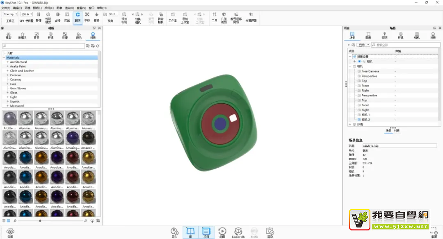Click the 视角 field-of-view icon
This screenshot has height=239, width=443.
pos(105,14)
